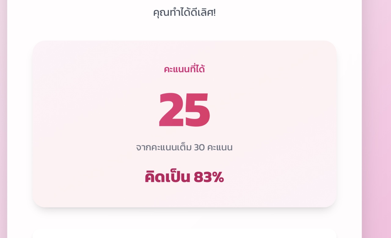This screenshot has height=238, width=391.
Task: Click the "คิดเป็น 83%" percentage line
Action: (x=184, y=177)
